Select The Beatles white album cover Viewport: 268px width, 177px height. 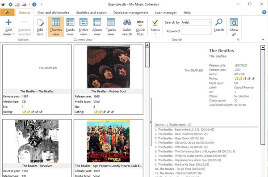pos(37,67)
